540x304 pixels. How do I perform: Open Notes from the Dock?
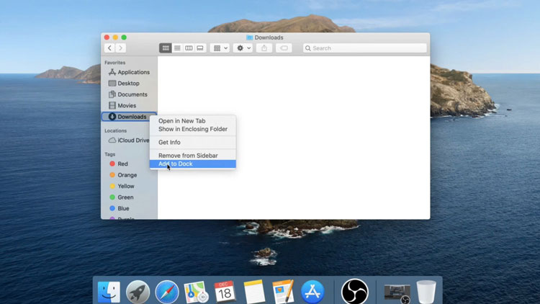[254, 292]
